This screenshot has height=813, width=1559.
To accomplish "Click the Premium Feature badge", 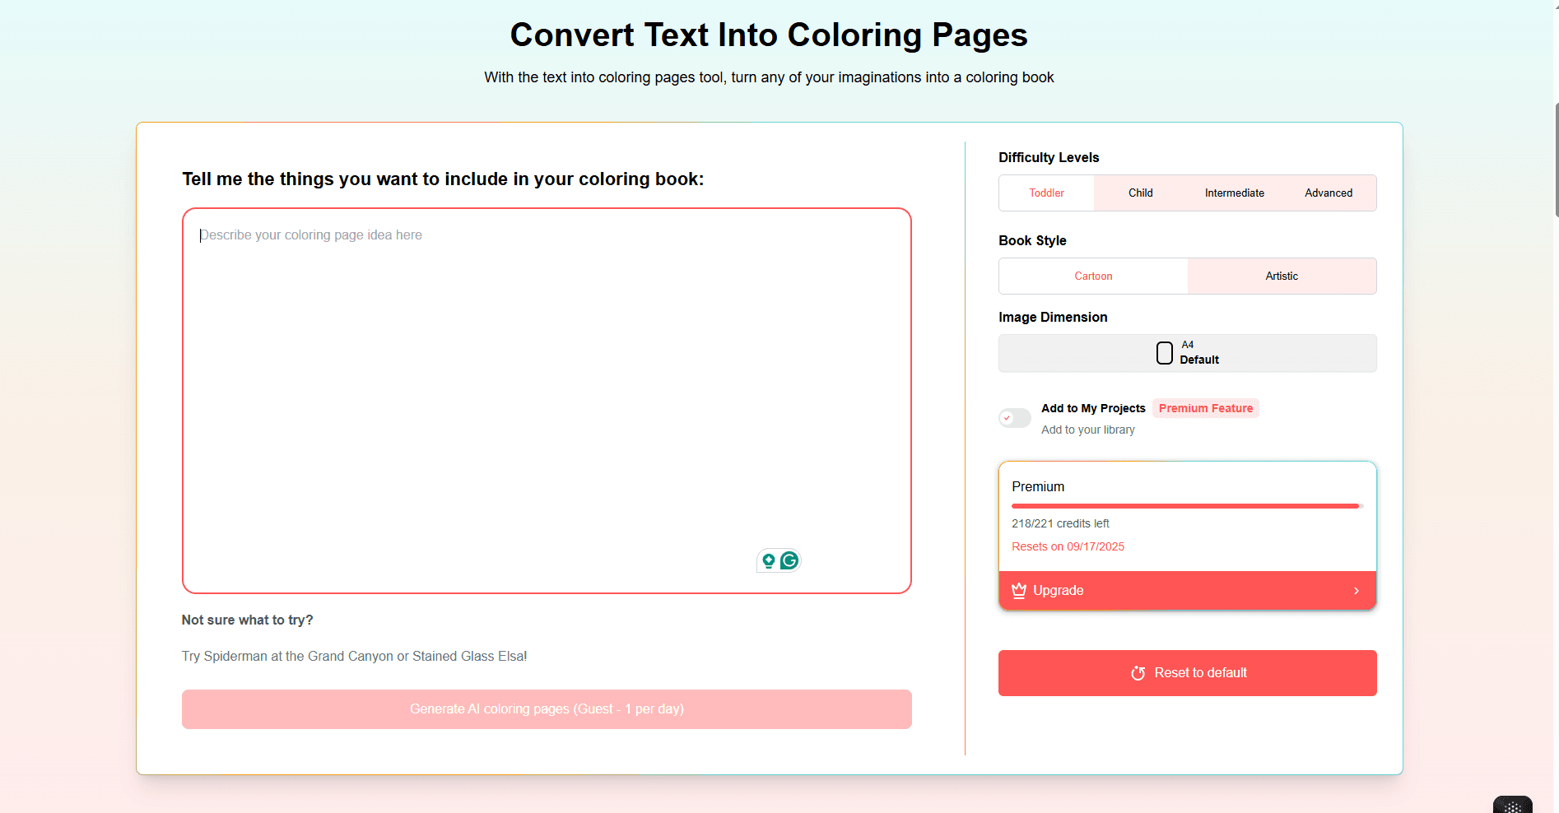I will (x=1205, y=407).
